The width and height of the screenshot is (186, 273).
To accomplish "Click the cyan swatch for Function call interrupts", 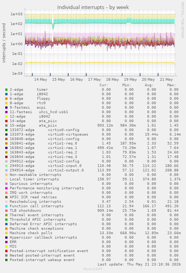I will (x=6, y=206).
